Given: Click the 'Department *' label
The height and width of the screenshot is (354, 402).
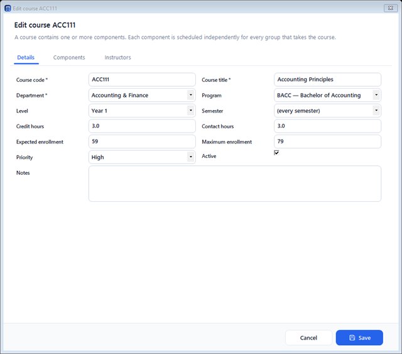Looking at the screenshot, I should click(x=32, y=96).
